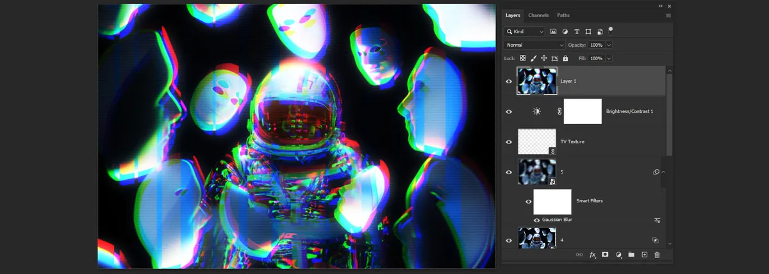The width and height of the screenshot is (769, 274).
Task: Collapse the smart filters of layer 5
Action: [663, 172]
